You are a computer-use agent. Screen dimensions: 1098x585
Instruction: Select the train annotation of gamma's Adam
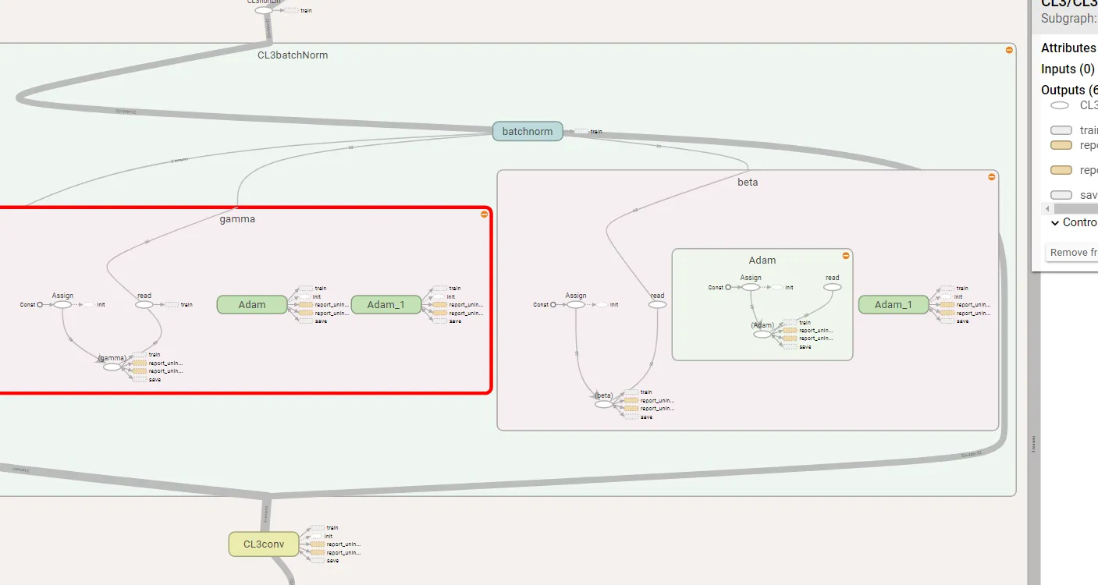[x=307, y=289]
